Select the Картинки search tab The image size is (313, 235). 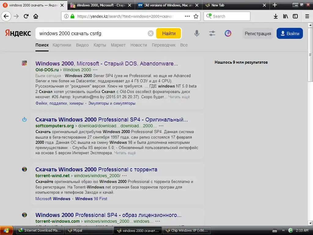[62, 45]
